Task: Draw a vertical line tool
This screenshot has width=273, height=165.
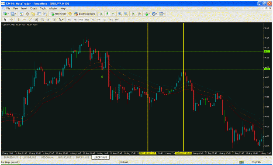Action: pyautogui.click(x=18, y=20)
